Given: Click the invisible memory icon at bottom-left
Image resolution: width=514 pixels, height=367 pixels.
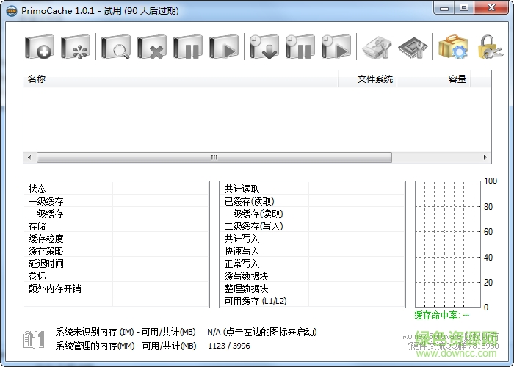Looking at the screenshot, I should (x=35, y=339).
